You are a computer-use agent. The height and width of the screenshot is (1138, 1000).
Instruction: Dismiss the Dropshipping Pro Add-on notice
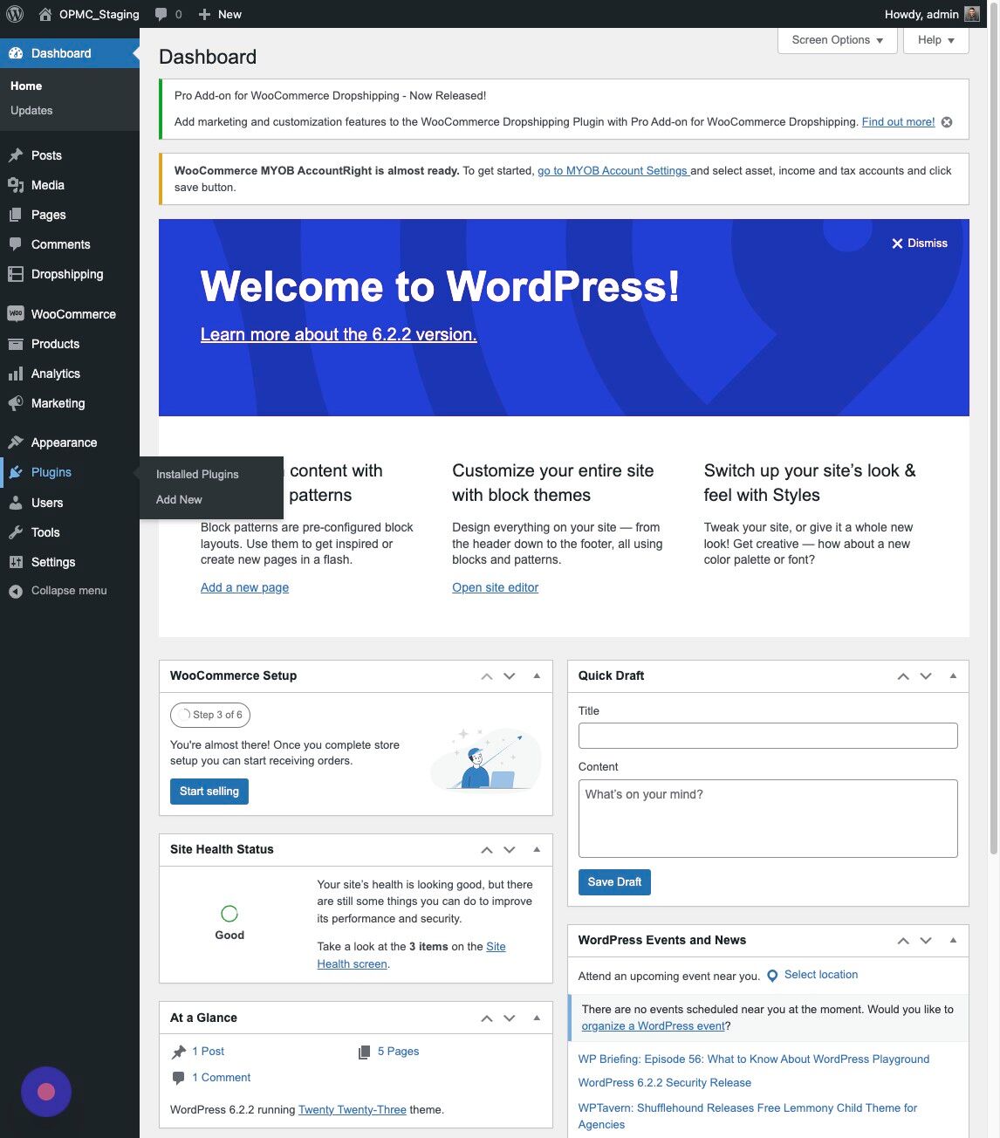tap(947, 122)
